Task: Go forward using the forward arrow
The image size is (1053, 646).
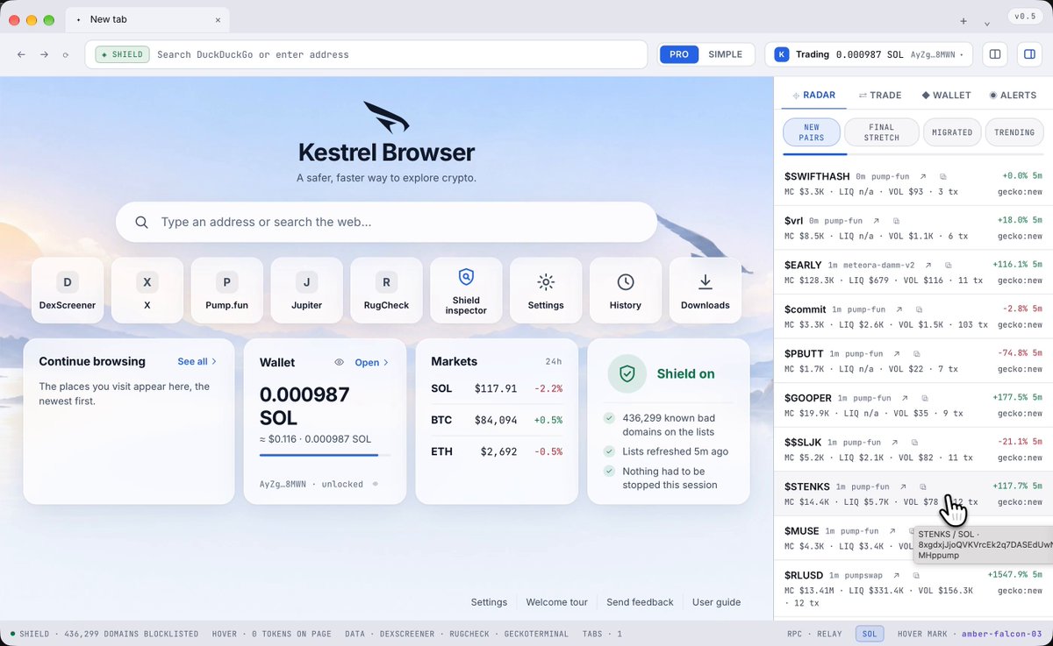Action: point(44,54)
